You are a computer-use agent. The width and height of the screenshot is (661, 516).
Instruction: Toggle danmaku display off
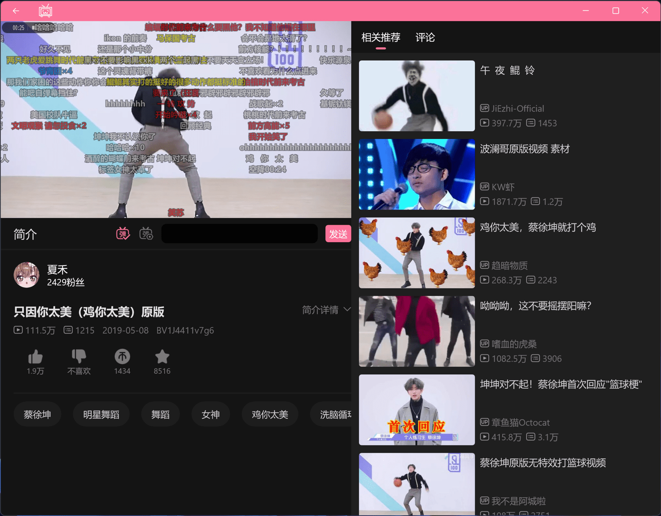123,233
